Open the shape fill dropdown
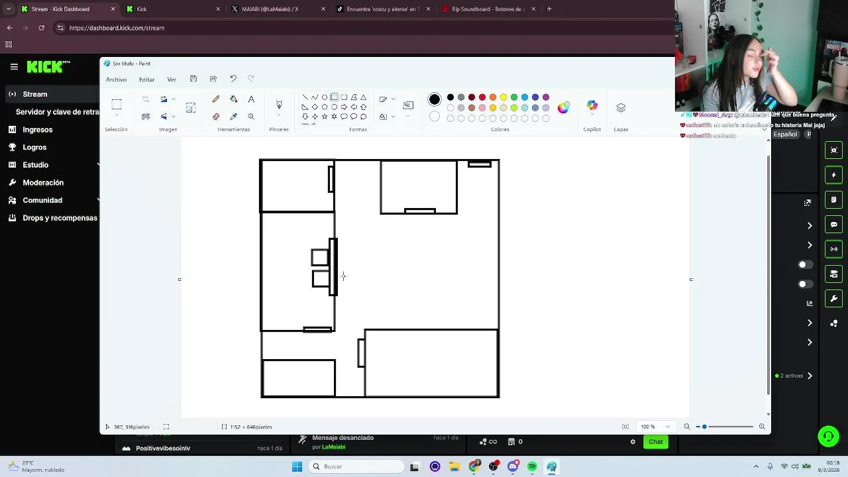Viewport: 848px width, 477px height. (x=393, y=117)
